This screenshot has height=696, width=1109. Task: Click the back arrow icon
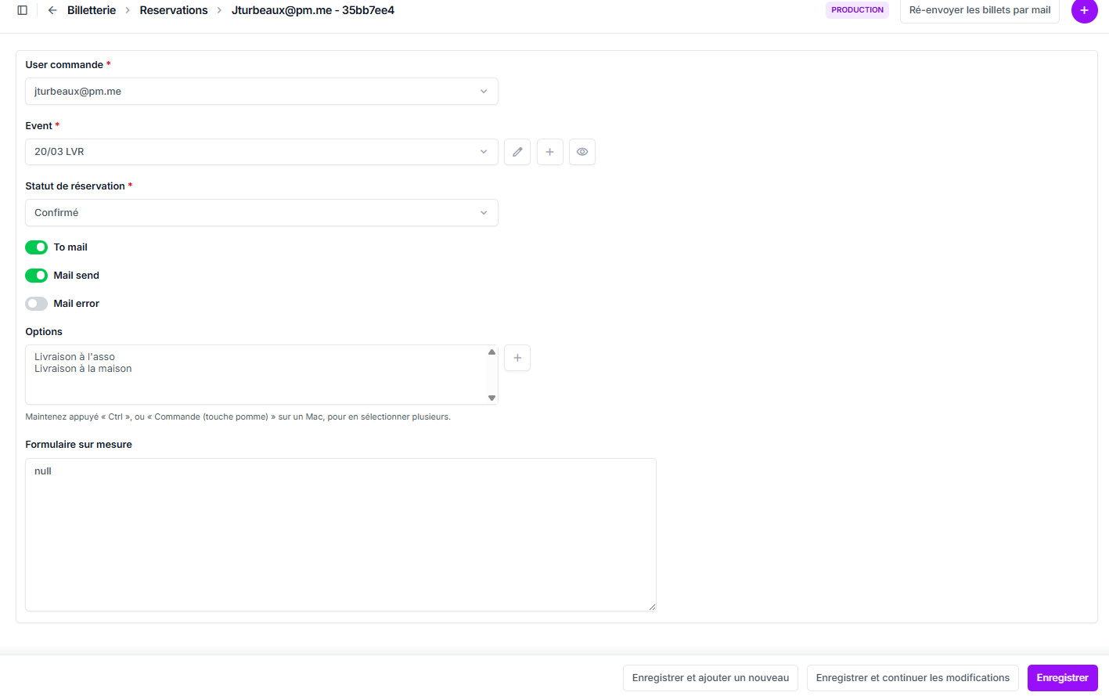coord(52,10)
